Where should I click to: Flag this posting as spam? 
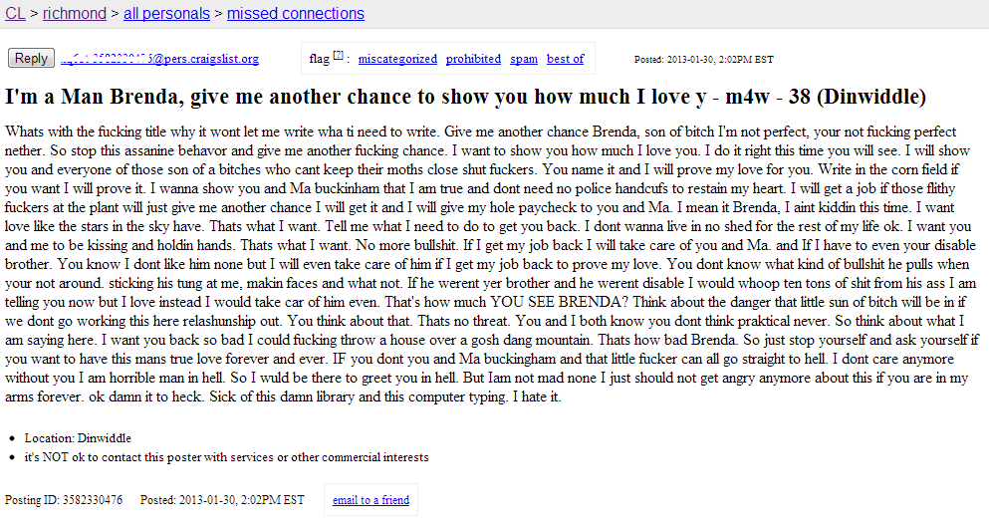coord(524,59)
